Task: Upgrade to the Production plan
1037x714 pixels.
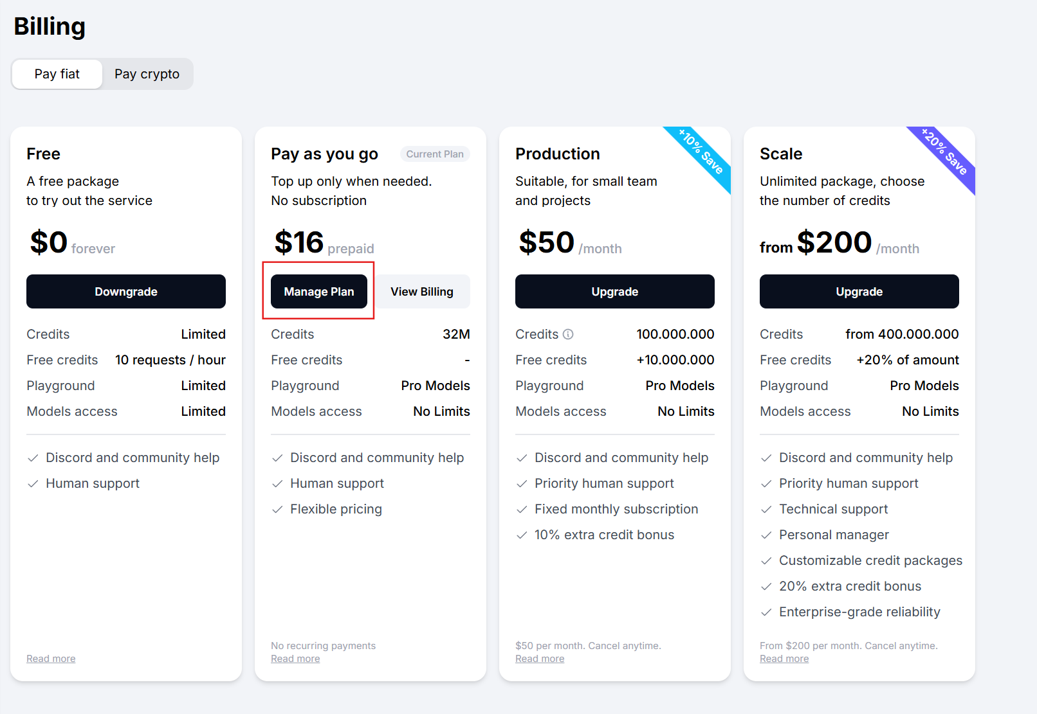Action: point(614,292)
